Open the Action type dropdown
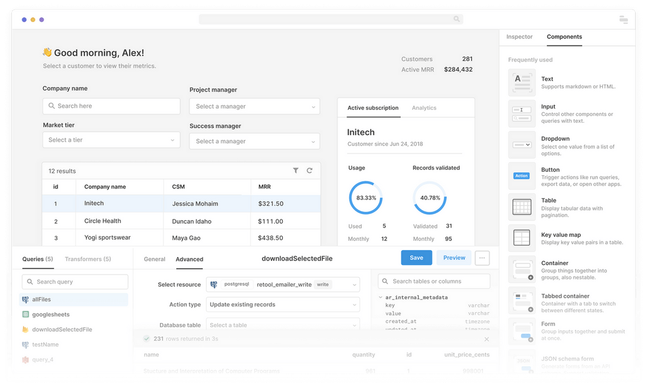The height and width of the screenshot is (387, 647). 282,304
